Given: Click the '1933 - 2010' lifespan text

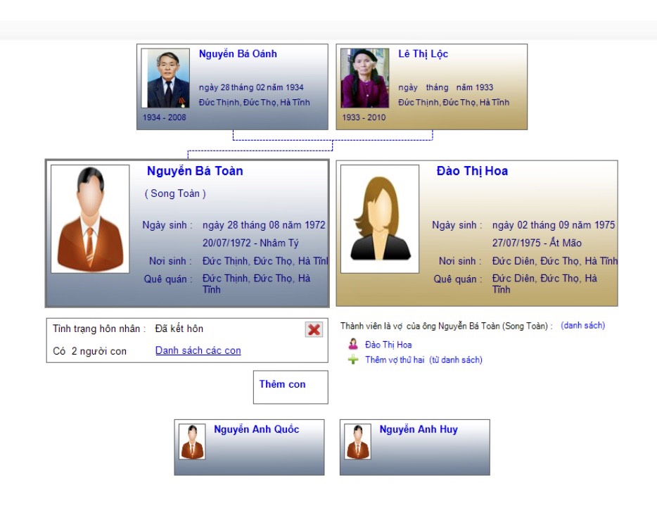Looking at the screenshot, I should click(364, 117).
